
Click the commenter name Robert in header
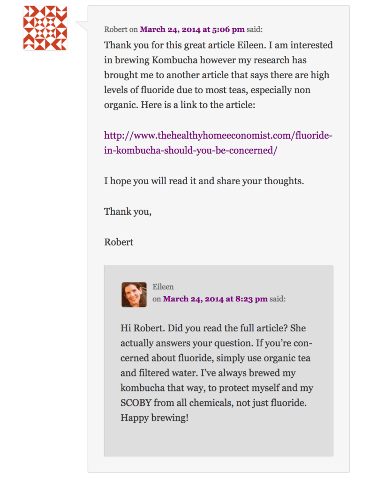click(115, 29)
